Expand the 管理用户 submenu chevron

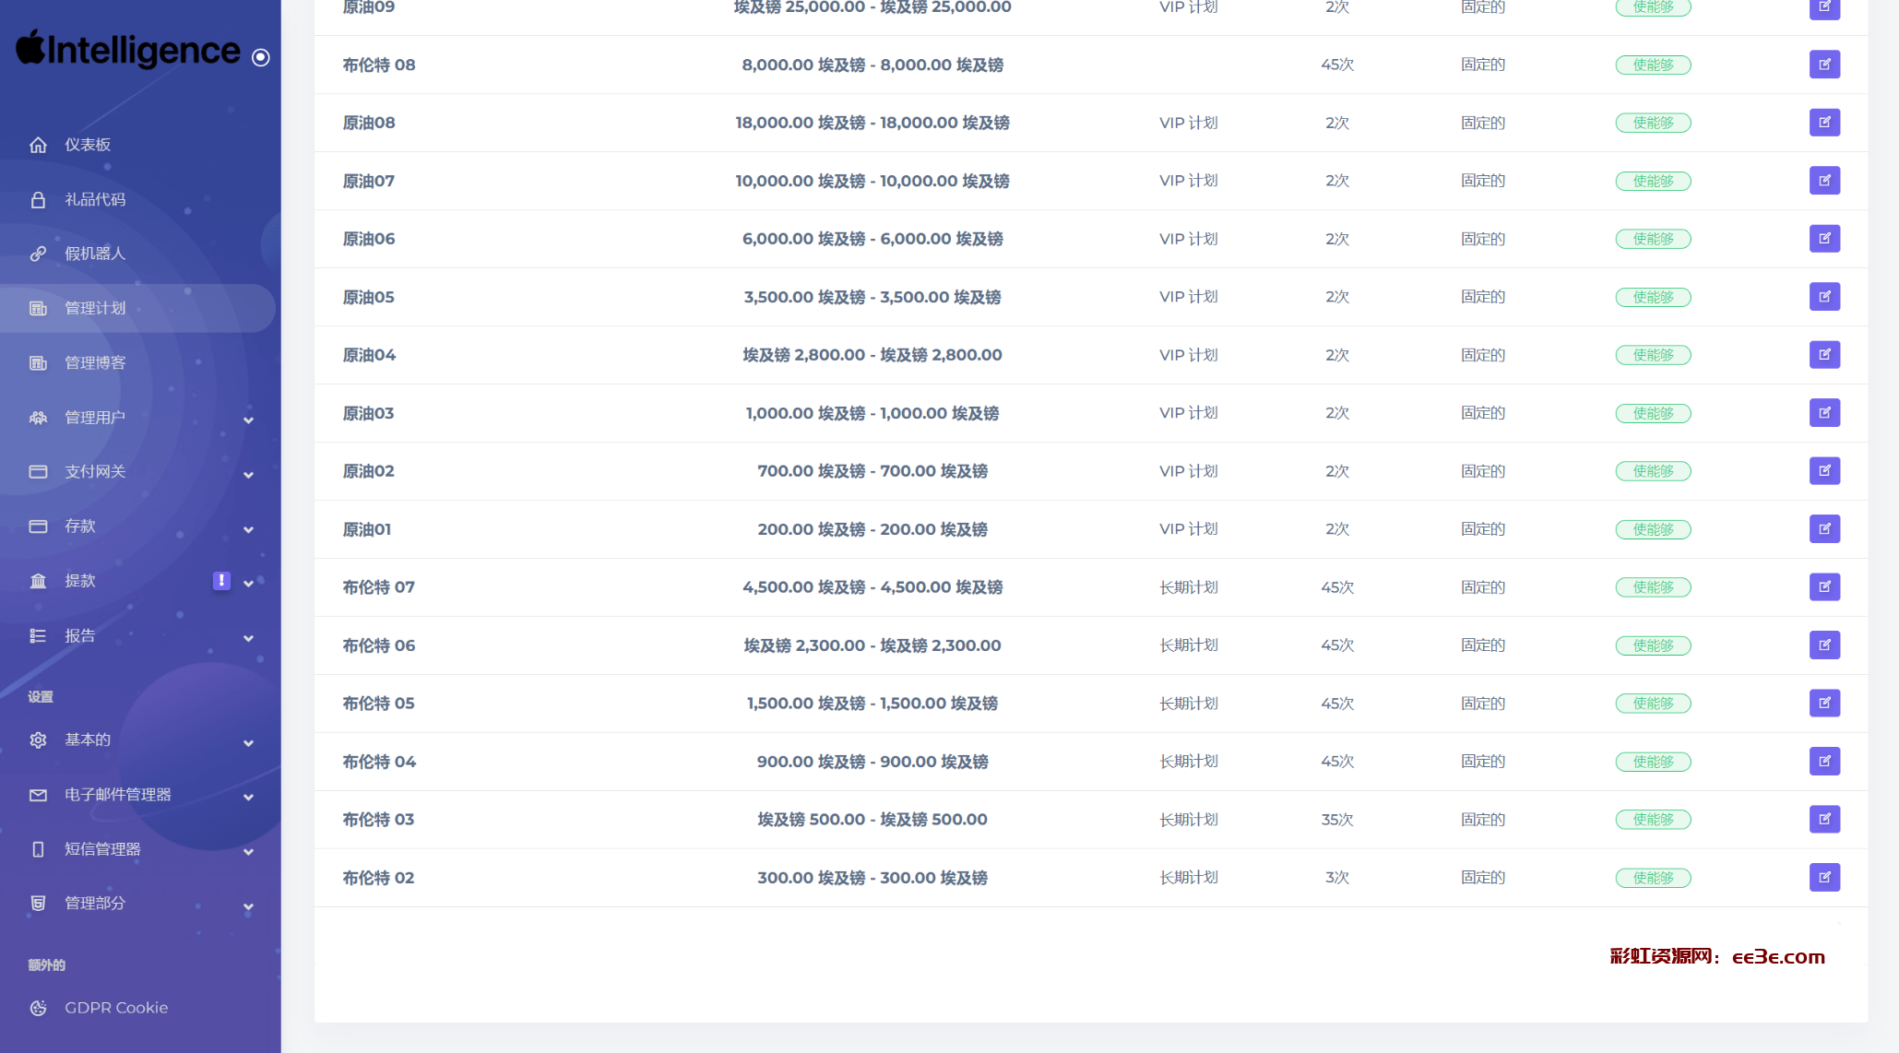click(x=248, y=420)
